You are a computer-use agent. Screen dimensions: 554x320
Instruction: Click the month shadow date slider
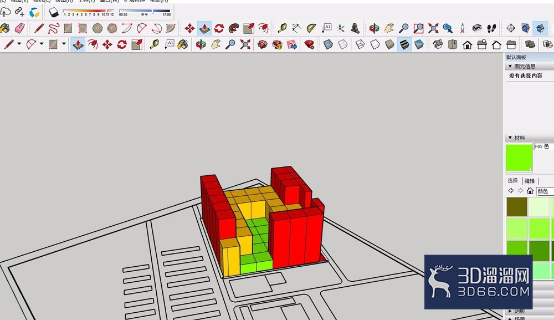(x=88, y=12)
